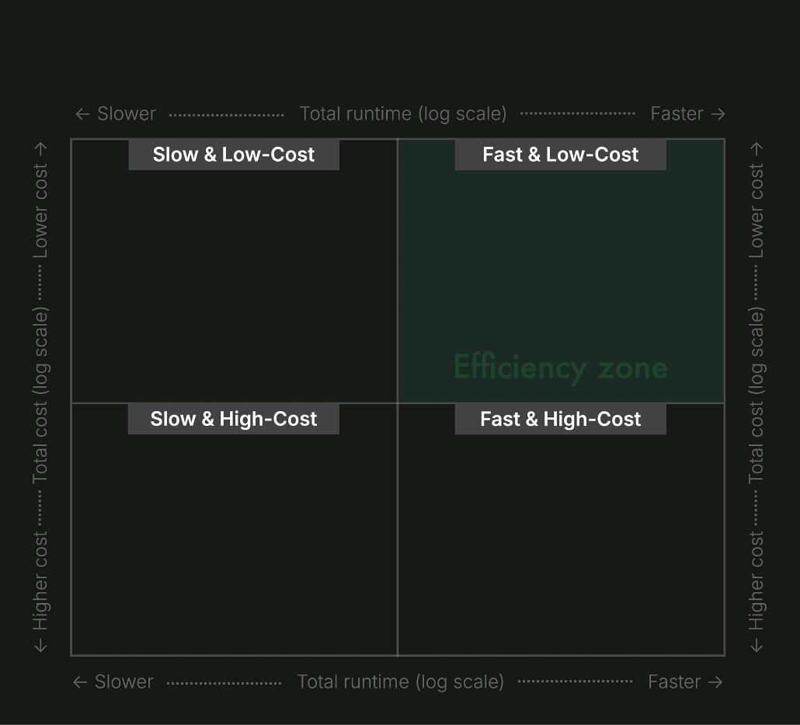Click the bottom Total runtime (log scale) label

401,681
